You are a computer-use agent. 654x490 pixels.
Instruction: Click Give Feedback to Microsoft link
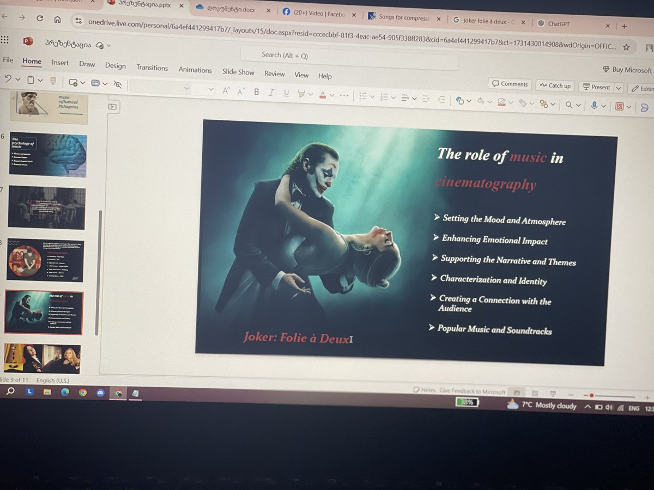point(473,391)
